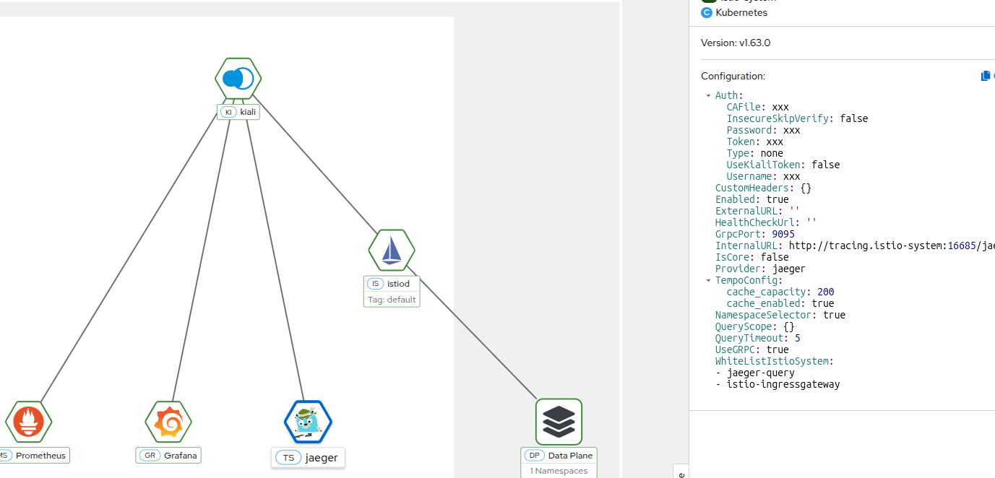
Task: Click the 'Configuration:' heading
Action: 733,76
